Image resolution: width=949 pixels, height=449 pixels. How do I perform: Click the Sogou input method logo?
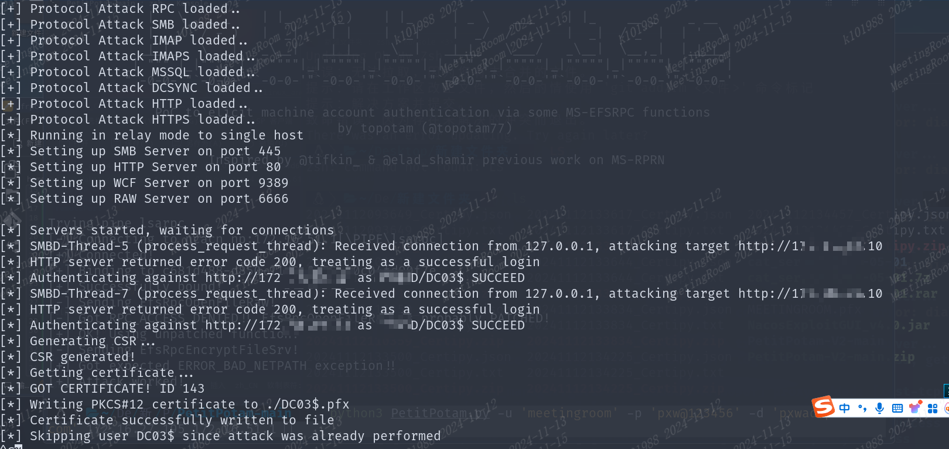tap(823, 406)
